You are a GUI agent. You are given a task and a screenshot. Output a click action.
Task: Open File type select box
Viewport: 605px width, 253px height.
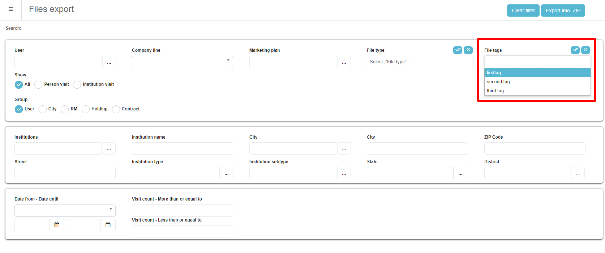coord(420,62)
